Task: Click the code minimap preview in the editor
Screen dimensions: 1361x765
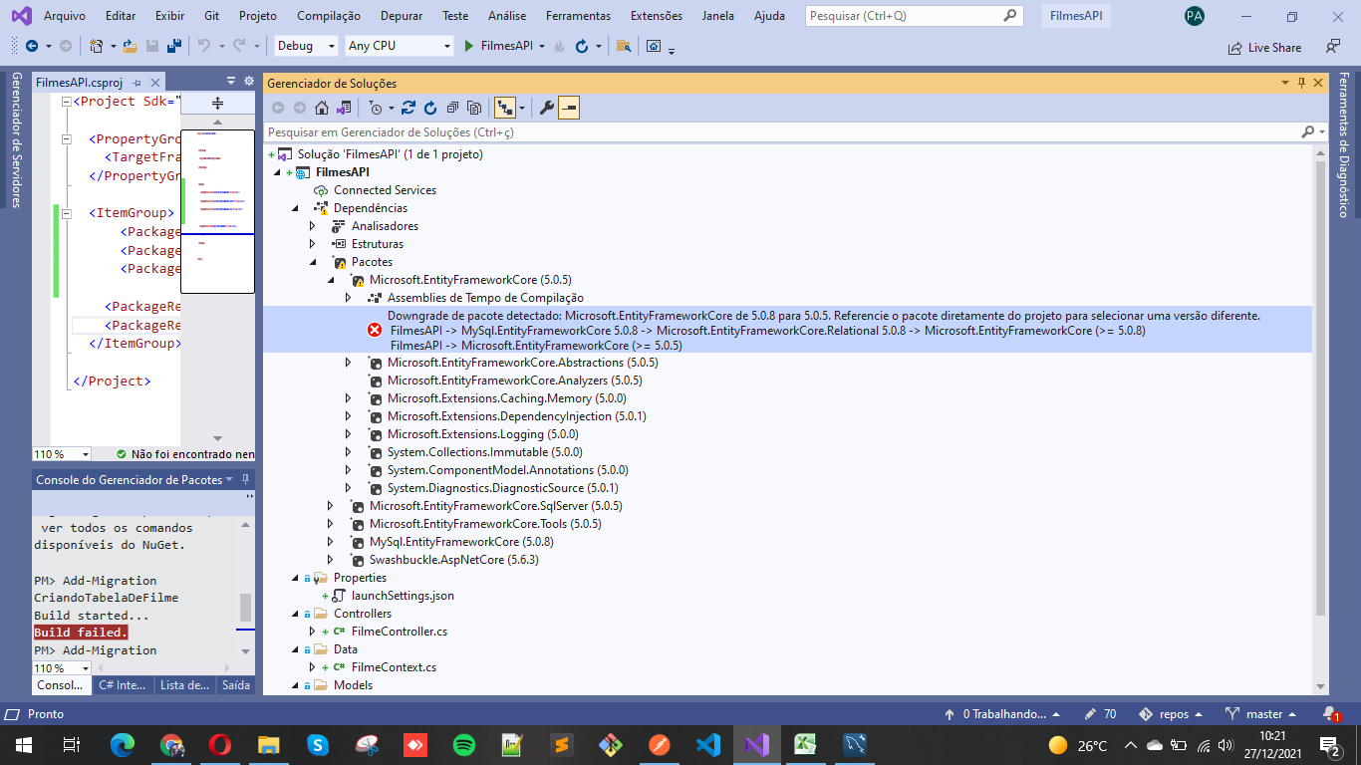Action: point(217,211)
